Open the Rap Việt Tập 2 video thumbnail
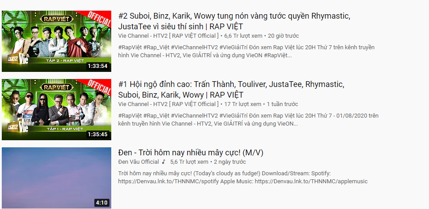429x209 pixels. tap(57, 41)
